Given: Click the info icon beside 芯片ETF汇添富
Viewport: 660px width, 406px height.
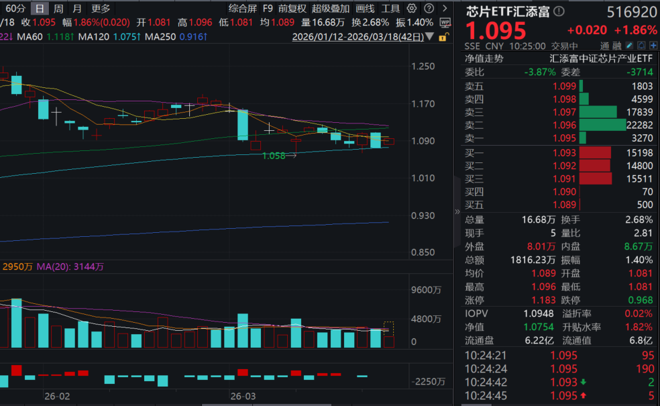Looking at the screenshot, I should click(x=559, y=11).
